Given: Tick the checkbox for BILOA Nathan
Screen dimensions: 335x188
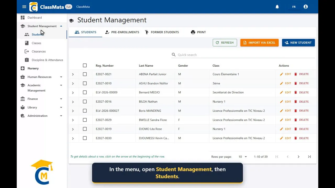Looking at the screenshot, I should [x=85, y=102].
